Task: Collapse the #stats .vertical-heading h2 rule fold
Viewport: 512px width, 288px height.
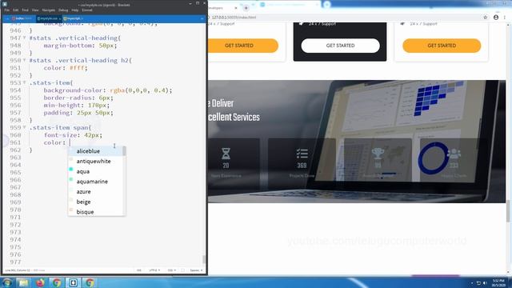Action: click(24, 60)
